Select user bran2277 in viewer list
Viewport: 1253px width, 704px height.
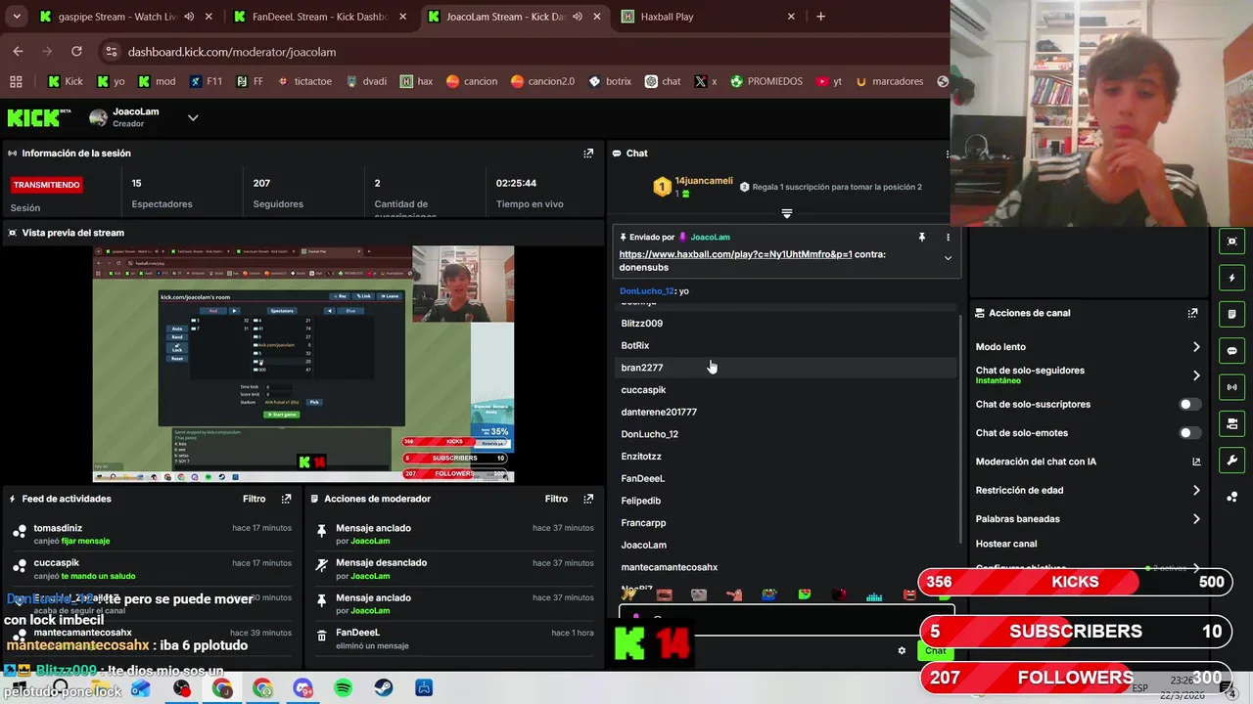(641, 368)
